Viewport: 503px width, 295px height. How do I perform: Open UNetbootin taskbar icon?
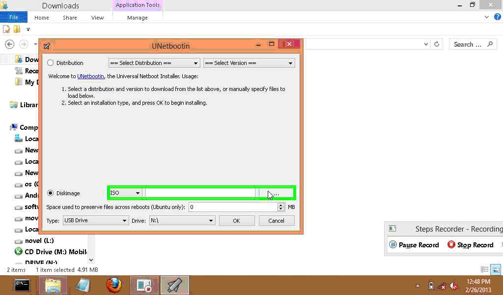tap(175, 285)
